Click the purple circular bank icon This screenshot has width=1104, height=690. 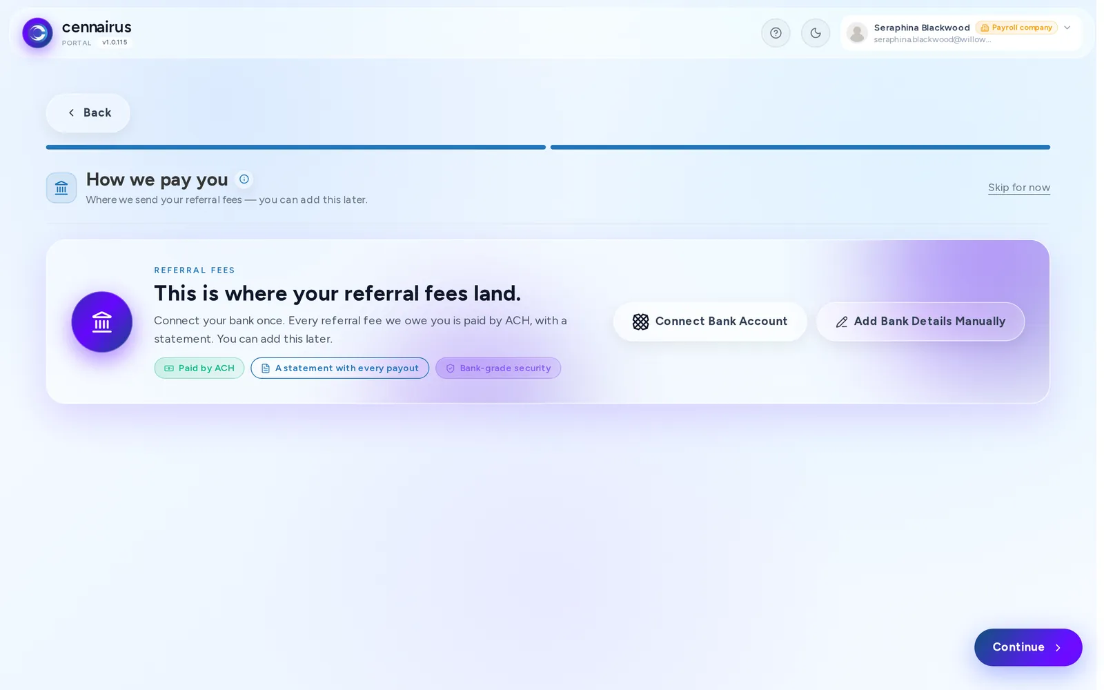102,322
